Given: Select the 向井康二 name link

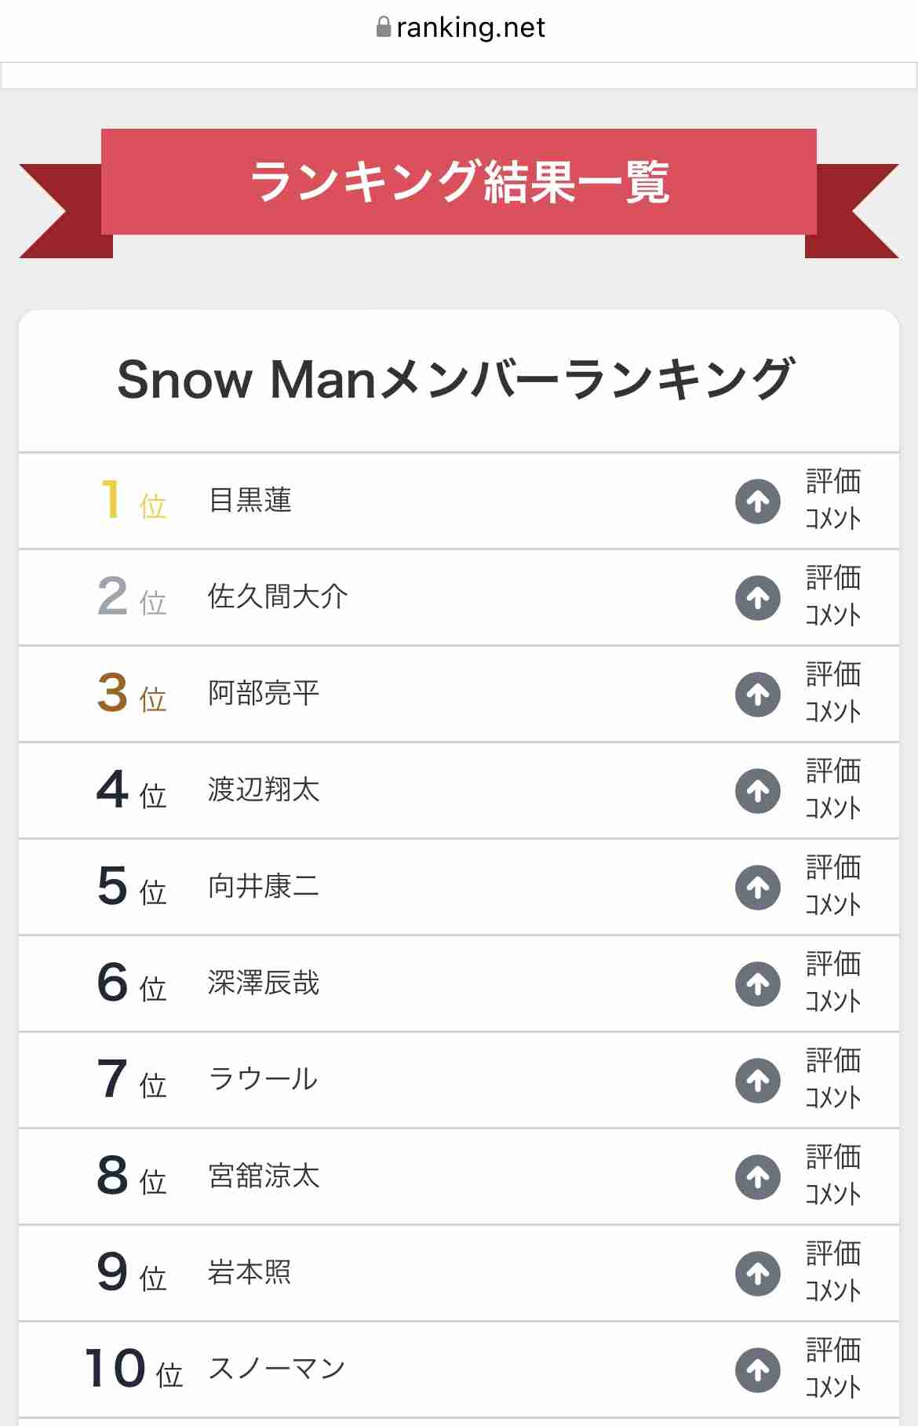Looking at the screenshot, I should pyautogui.click(x=264, y=886).
